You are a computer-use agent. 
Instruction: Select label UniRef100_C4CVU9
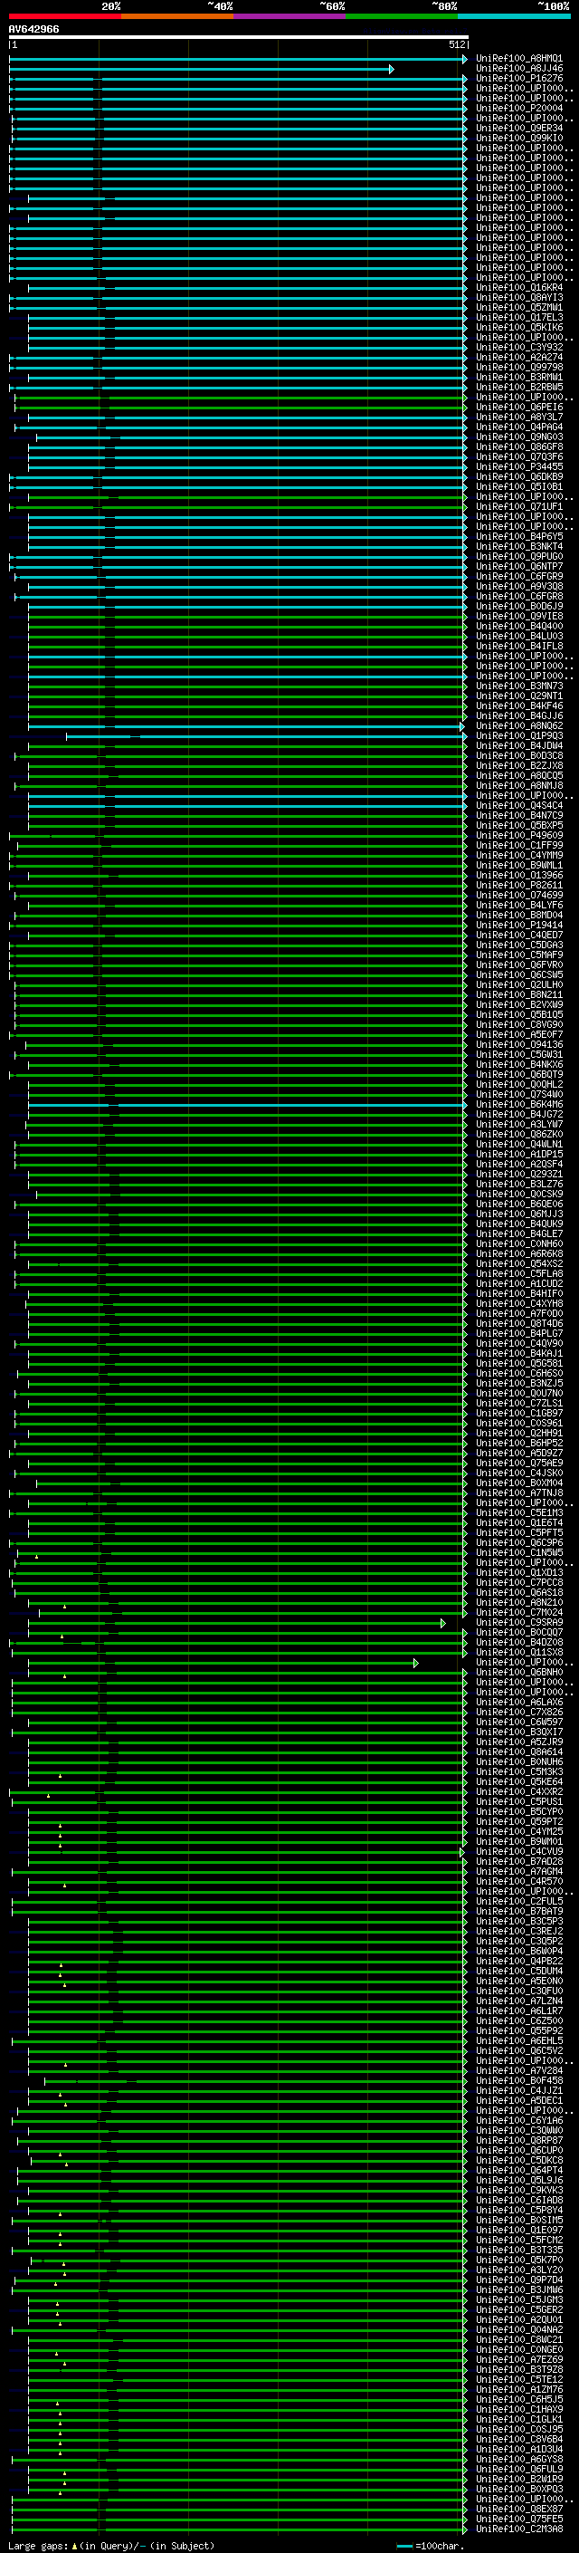tap(518, 1852)
